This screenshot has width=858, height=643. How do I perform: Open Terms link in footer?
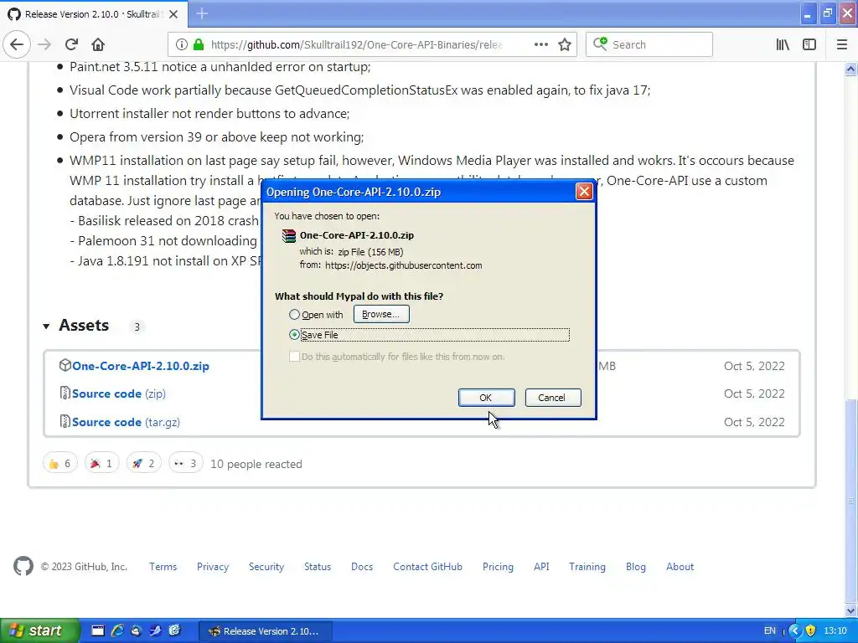163,567
